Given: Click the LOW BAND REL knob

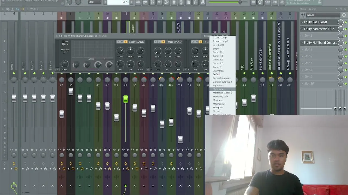Looking at the screenshot, I should [x=130, y=64].
